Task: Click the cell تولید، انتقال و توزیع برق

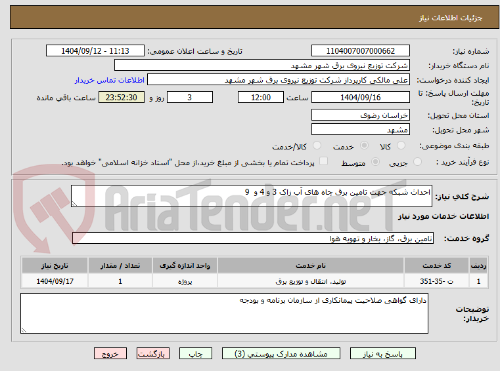Action: pos(311,281)
